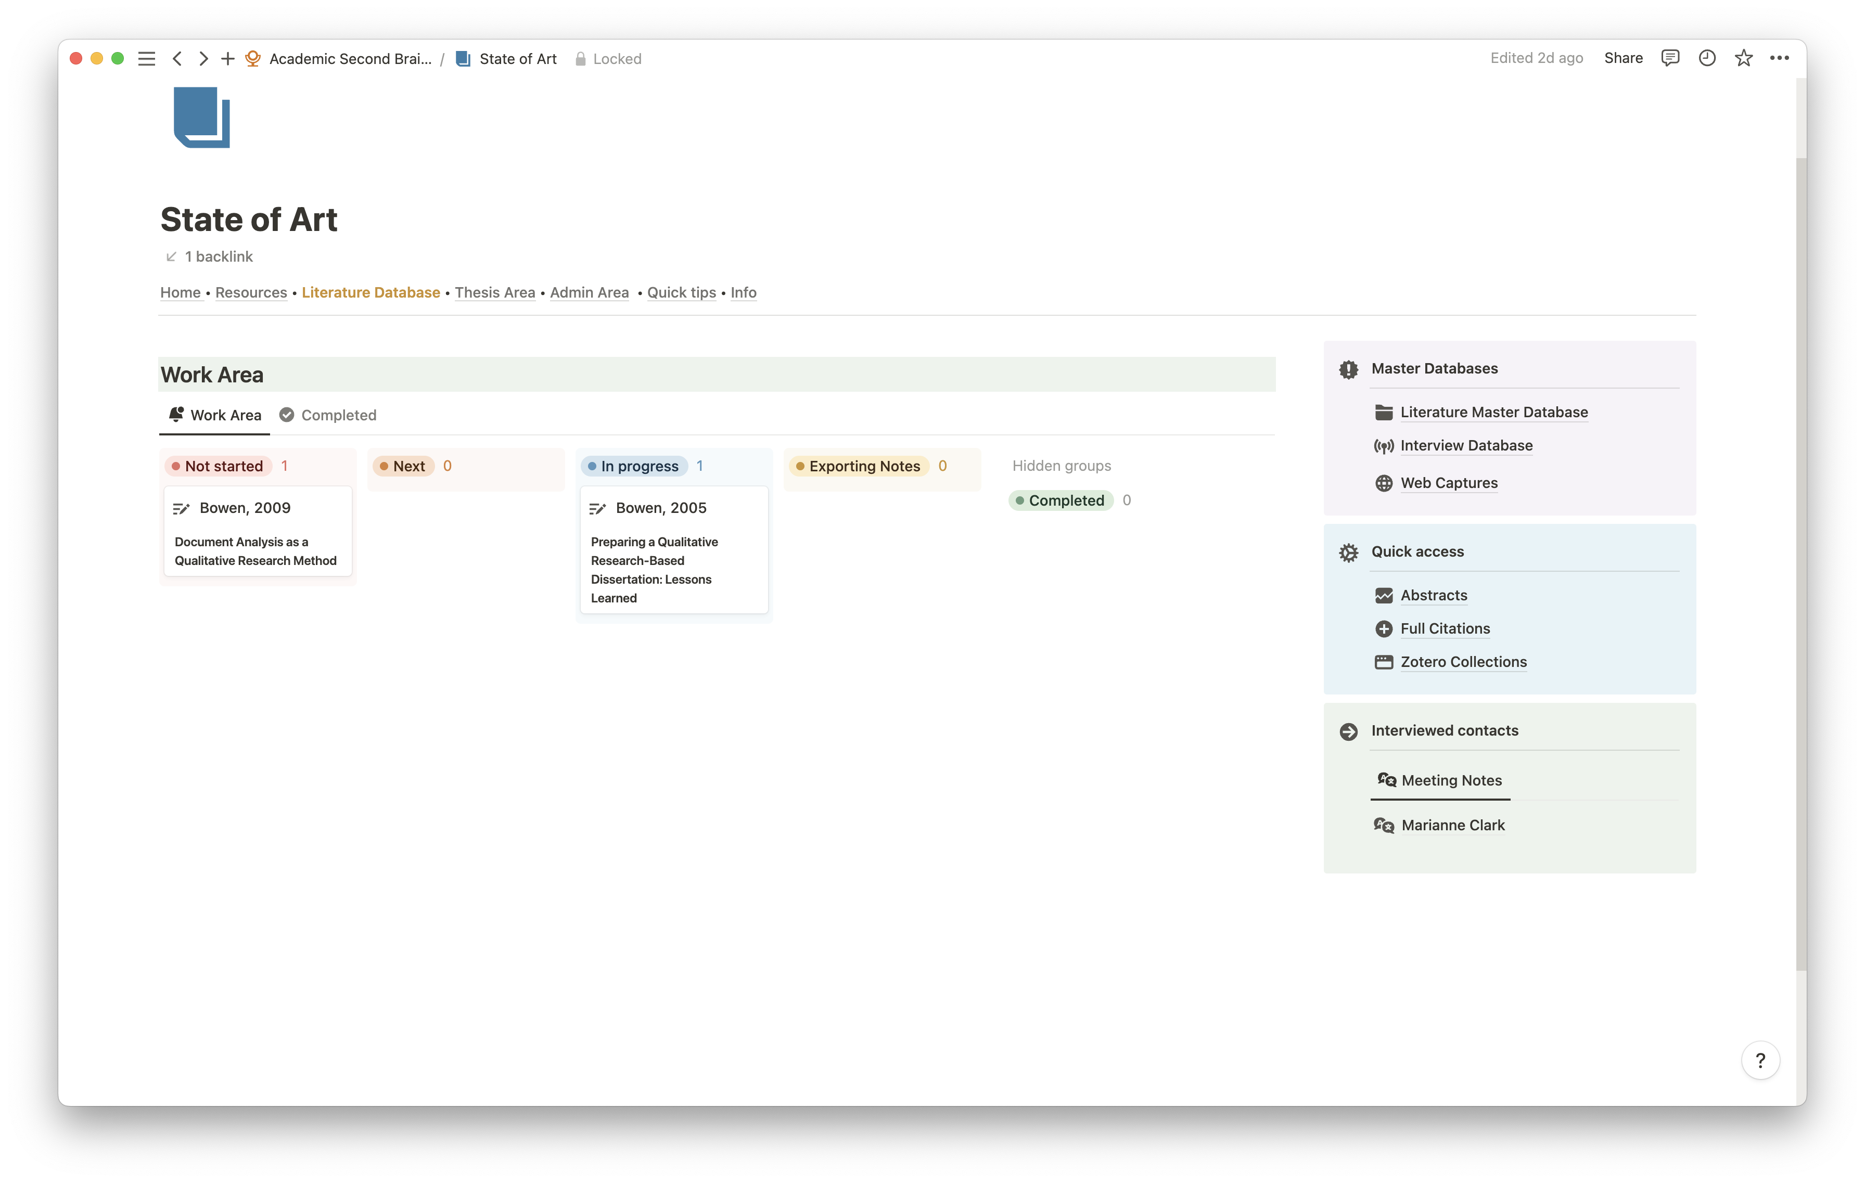Open Web Captures
The image size is (1865, 1183).
pyautogui.click(x=1448, y=483)
